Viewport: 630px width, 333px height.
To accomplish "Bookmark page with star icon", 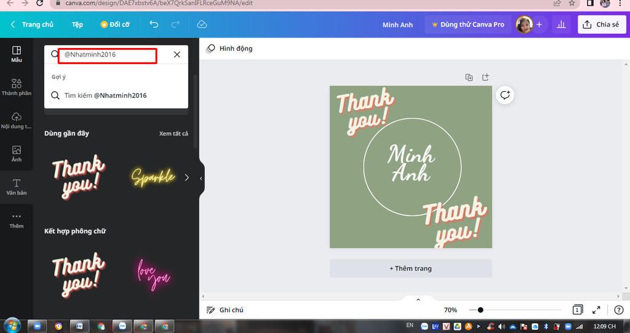I will 572,3.
